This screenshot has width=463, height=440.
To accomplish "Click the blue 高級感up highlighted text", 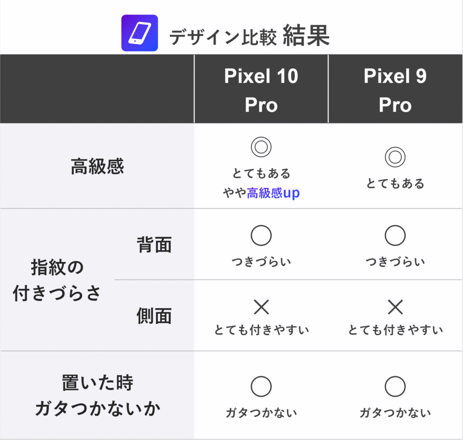I will click(x=273, y=193).
